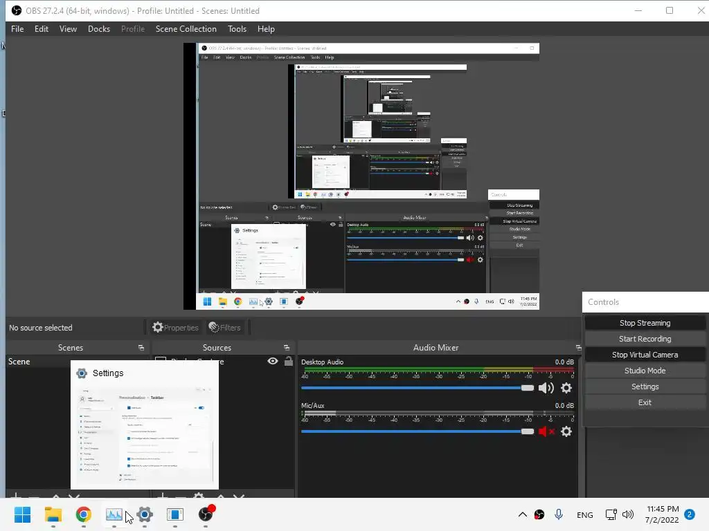Open the performance monitor graph taskbar icon
Viewport: 709px width, 531px height.
(x=114, y=514)
